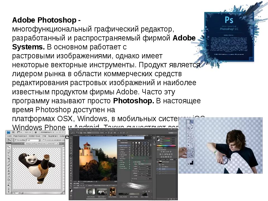Image resolution: width=268 pixels, height=201 pixels.
Task: Disable Smoothing checkbox in Brush panel
Action: [x=119, y=166]
